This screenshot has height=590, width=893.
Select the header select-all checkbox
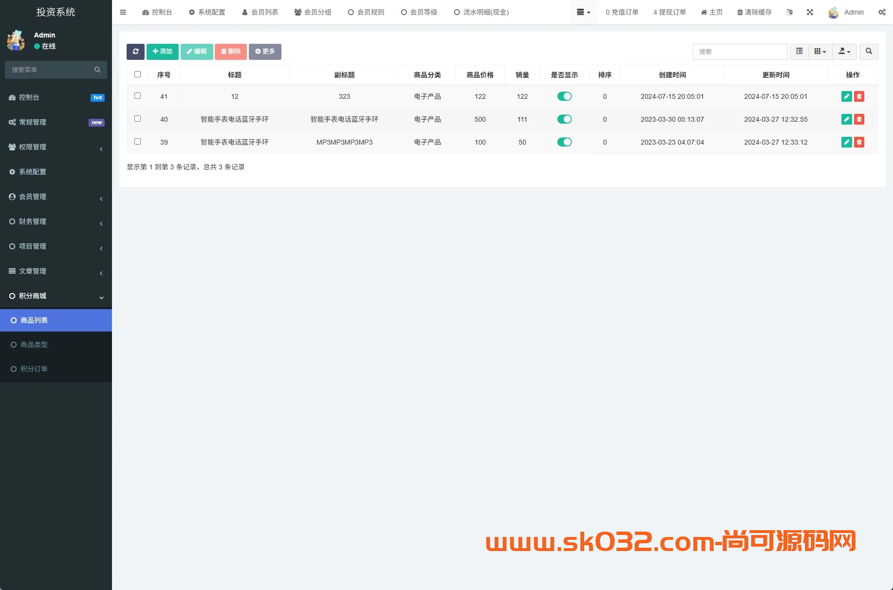(137, 74)
